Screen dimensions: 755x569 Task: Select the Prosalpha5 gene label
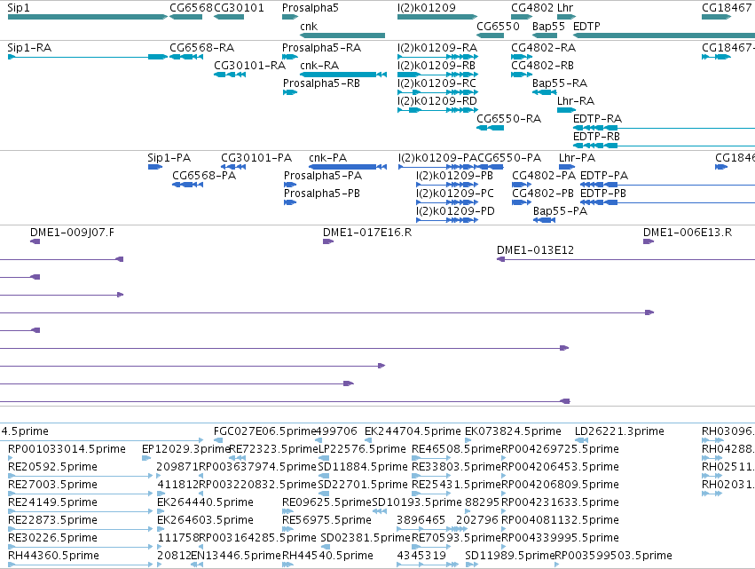[x=311, y=8]
